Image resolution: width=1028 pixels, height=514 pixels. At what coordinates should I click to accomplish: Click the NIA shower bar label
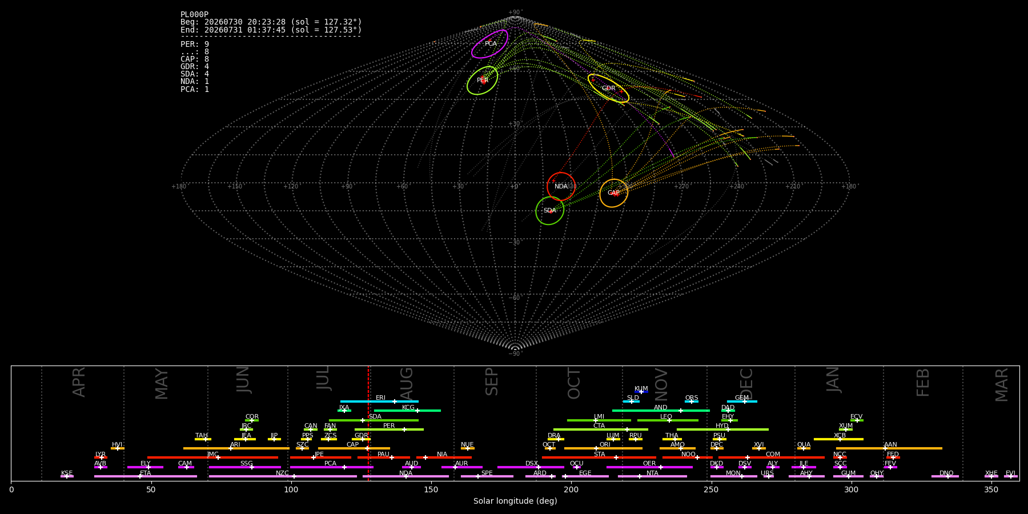442,455
